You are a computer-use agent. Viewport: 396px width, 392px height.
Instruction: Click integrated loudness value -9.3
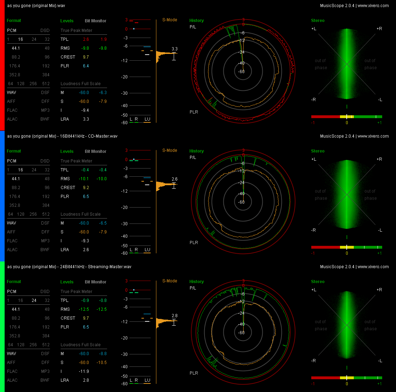(85, 241)
